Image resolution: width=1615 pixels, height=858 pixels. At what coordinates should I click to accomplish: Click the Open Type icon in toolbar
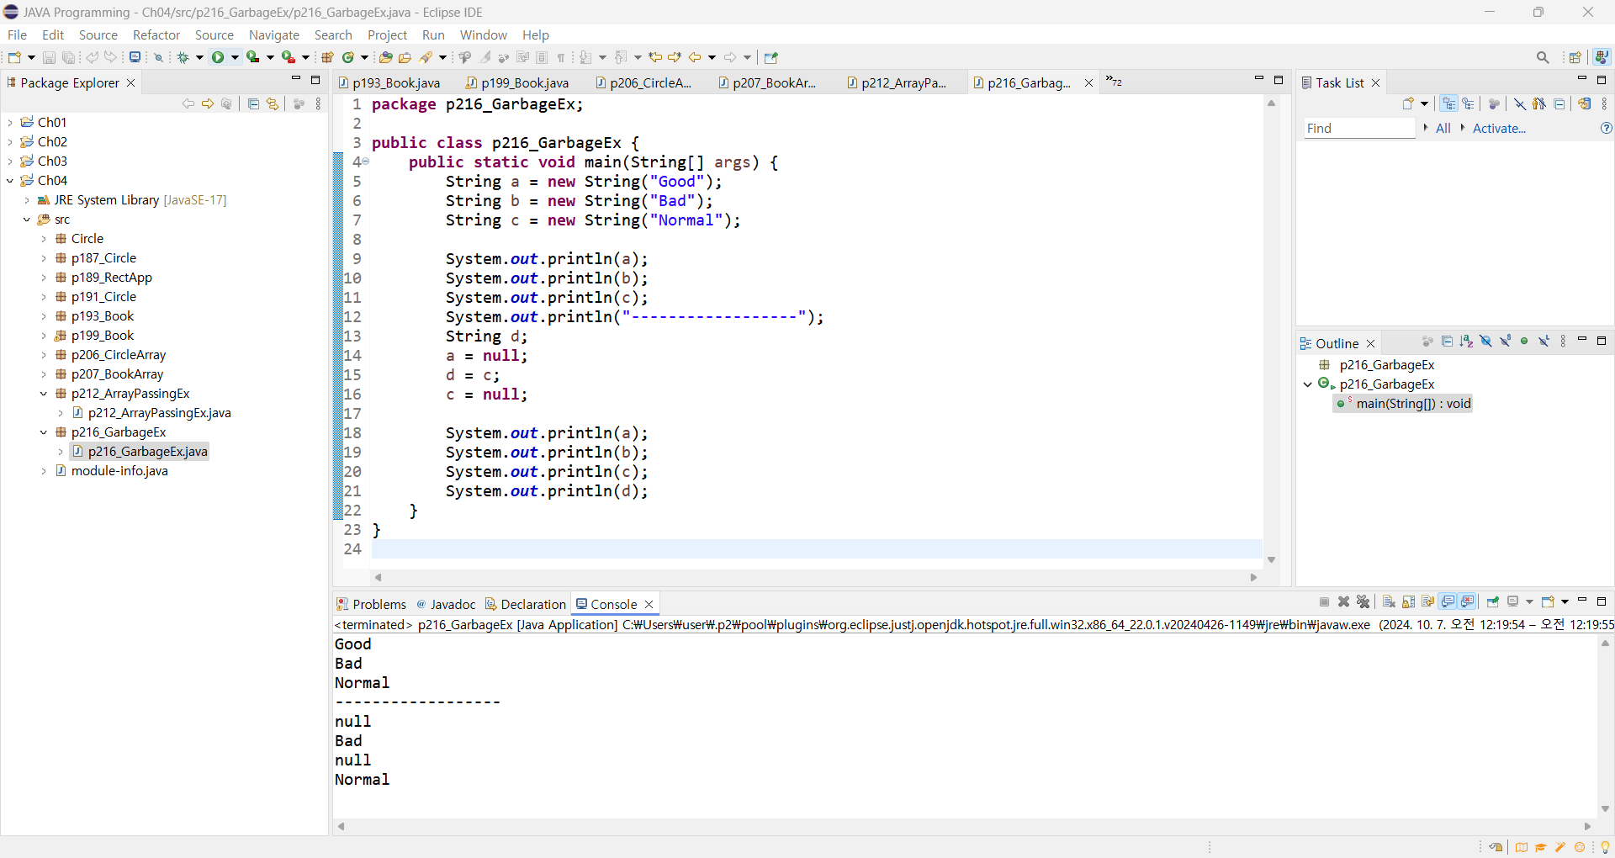386,57
